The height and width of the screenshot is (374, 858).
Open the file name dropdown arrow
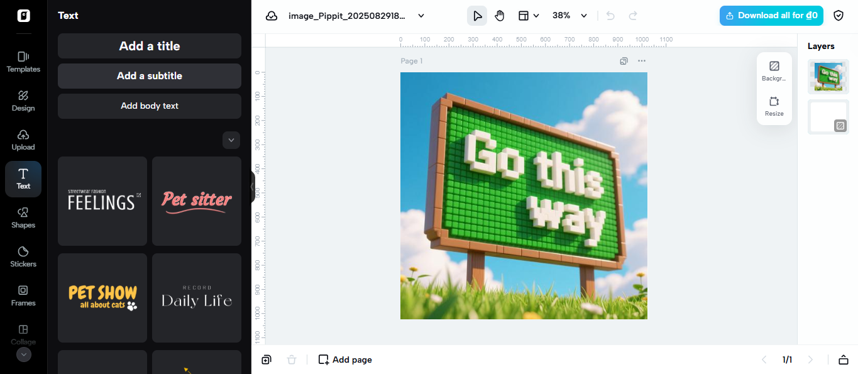coord(421,16)
